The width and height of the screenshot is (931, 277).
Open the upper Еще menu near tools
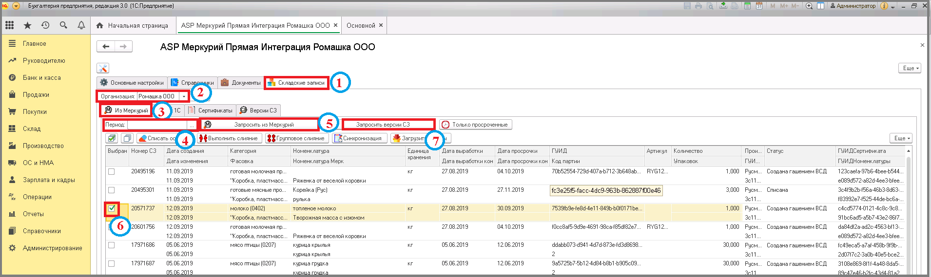(910, 68)
